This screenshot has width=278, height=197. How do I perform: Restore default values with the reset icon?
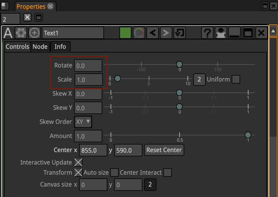[180, 33]
